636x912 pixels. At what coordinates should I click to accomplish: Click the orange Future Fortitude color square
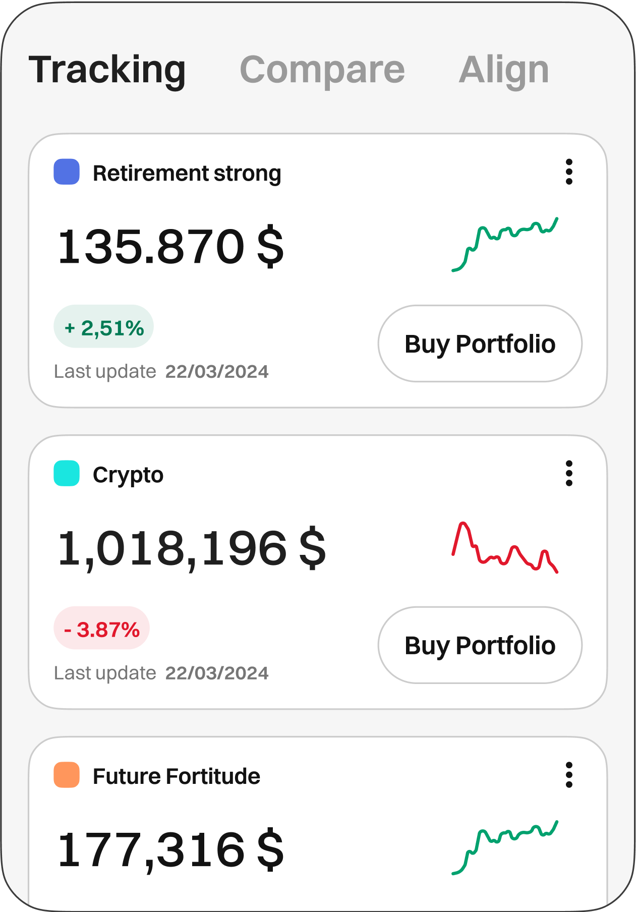point(67,775)
